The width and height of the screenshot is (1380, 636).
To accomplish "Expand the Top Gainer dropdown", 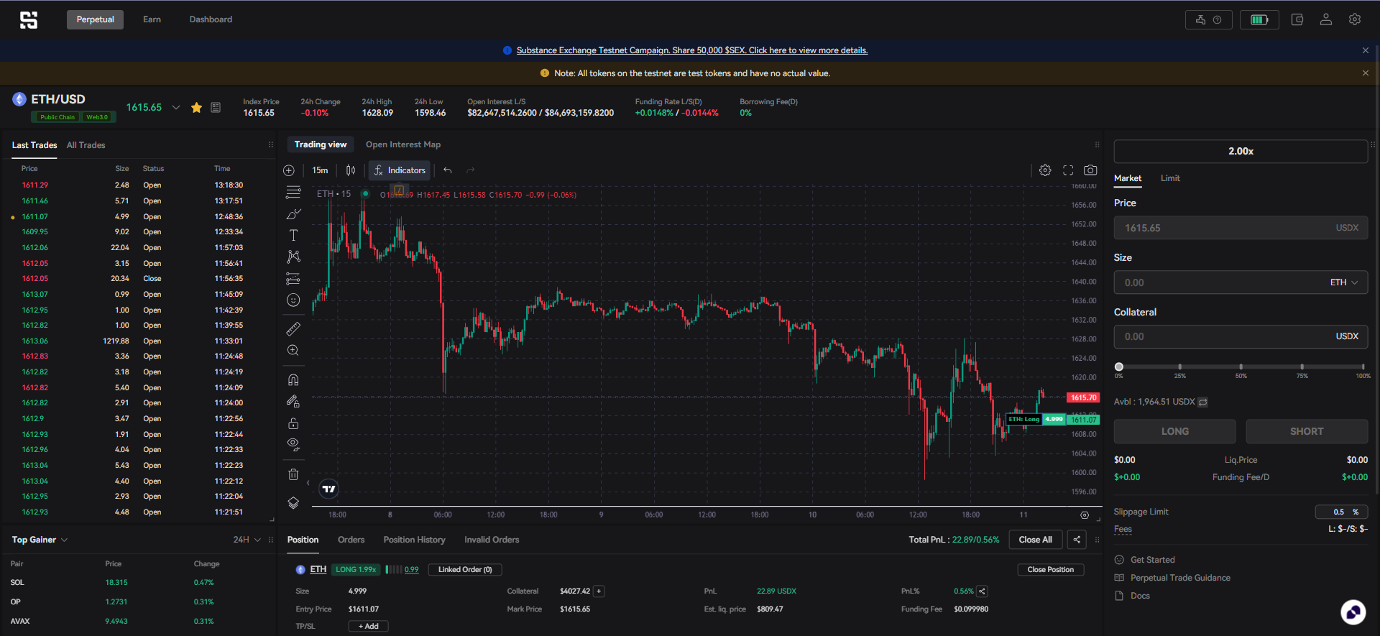I will coord(40,540).
